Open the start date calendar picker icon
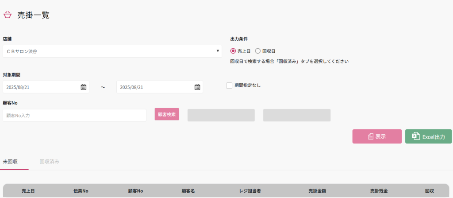 (83, 87)
